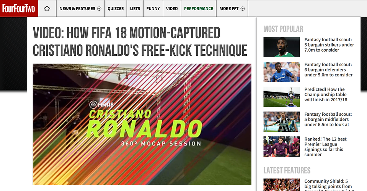Open the Championship trophy thumbnail

click(x=282, y=97)
